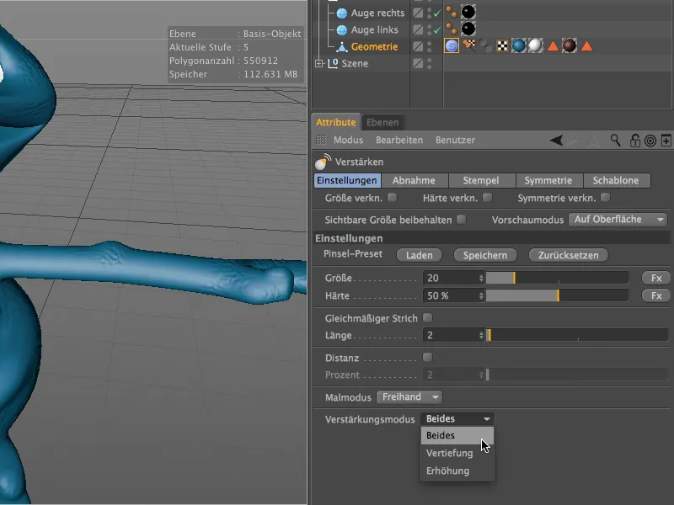The width and height of the screenshot is (674, 505).
Task: Select the Geometrie polygon object icon
Action: pos(342,47)
